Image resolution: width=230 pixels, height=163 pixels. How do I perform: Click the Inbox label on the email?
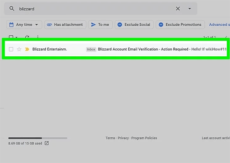click(x=91, y=49)
